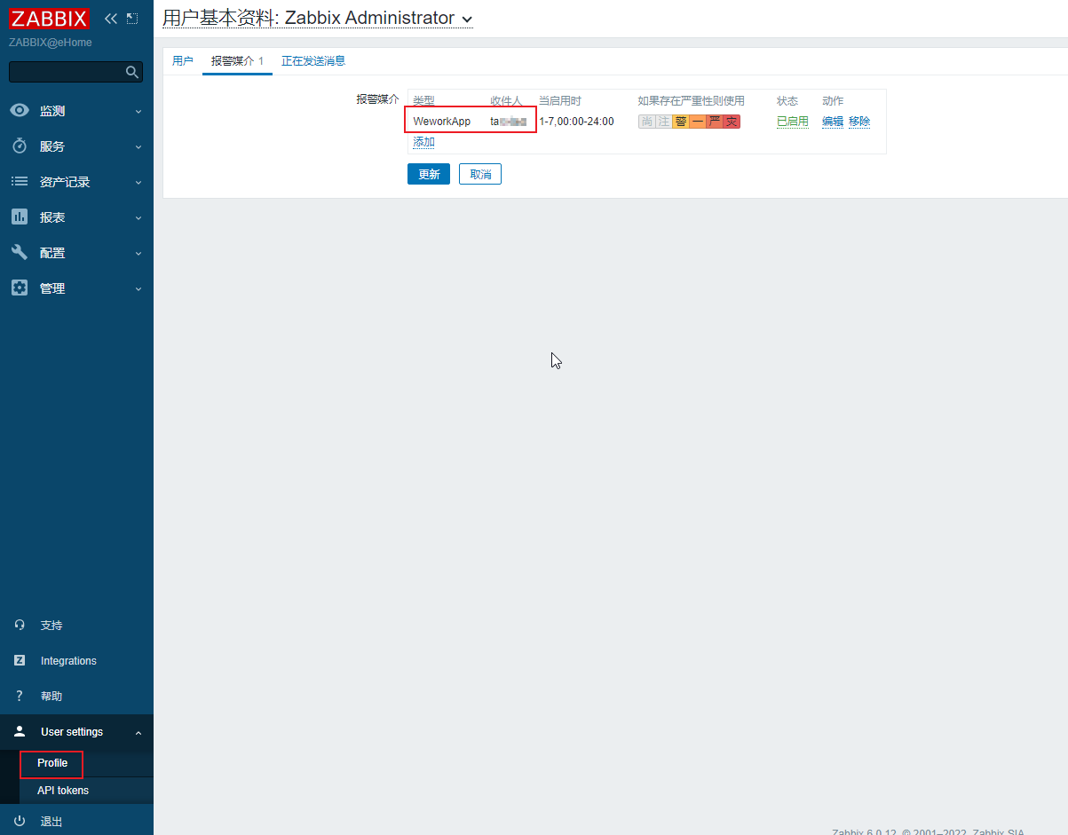Image resolution: width=1068 pixels, height=835 pixels.
Task: Open the 用户基本资料 title dropdown arrow
Action: click(x=468, y=20)
